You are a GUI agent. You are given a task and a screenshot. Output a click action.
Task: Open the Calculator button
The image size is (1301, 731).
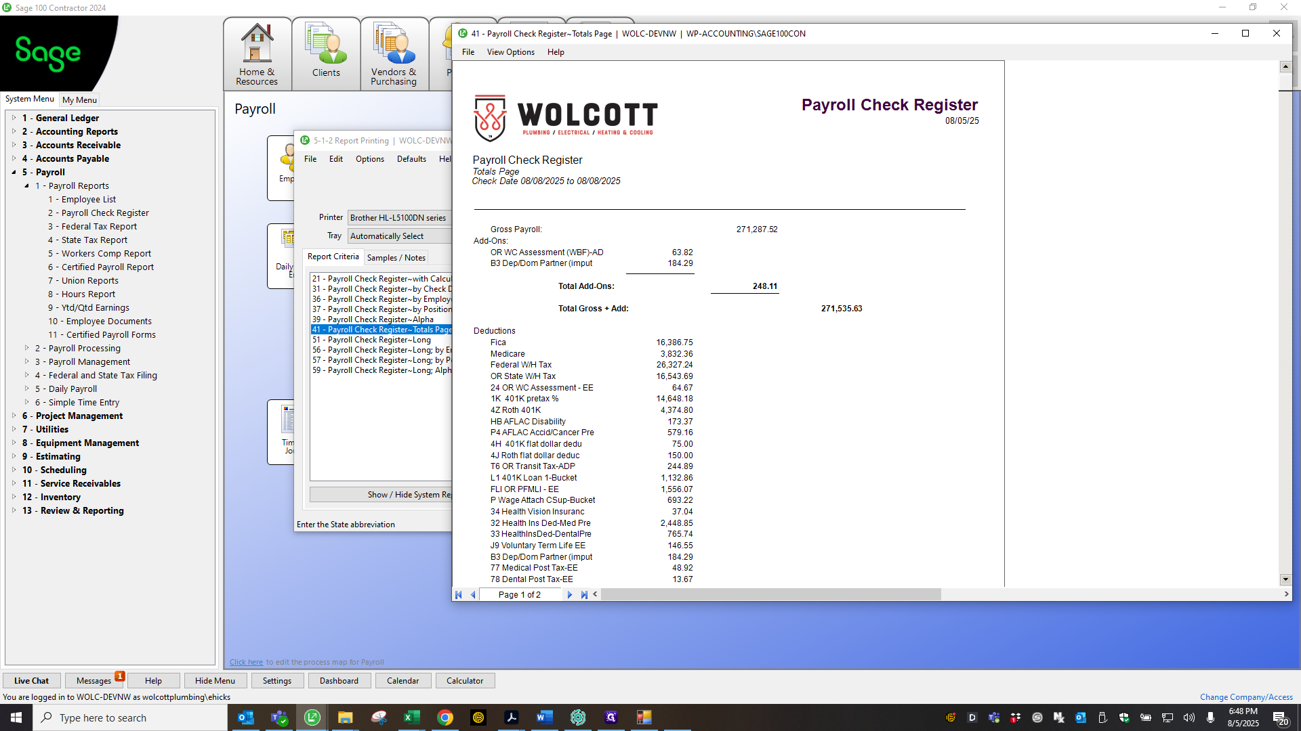tap(465, 681)
